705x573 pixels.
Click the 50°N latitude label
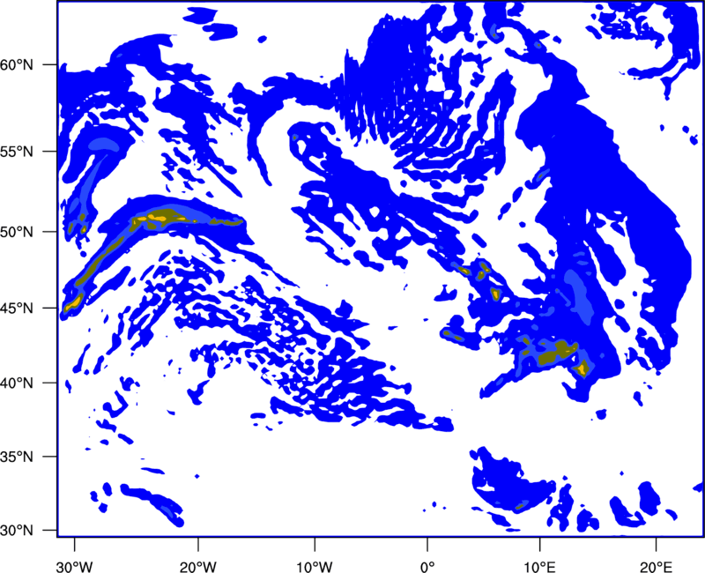(17, 232)
